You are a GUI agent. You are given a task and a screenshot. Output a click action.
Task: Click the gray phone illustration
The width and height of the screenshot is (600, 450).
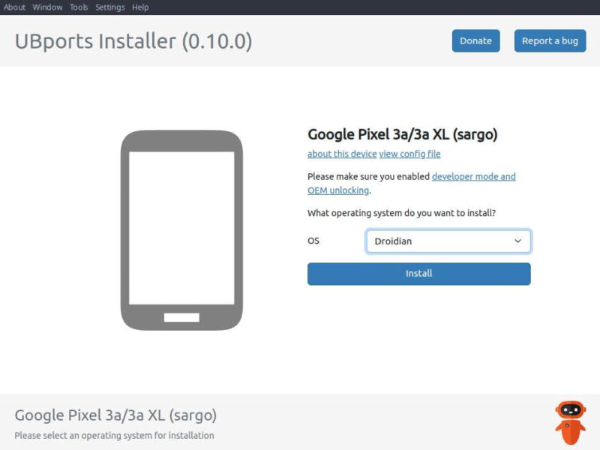coord(181,229)
